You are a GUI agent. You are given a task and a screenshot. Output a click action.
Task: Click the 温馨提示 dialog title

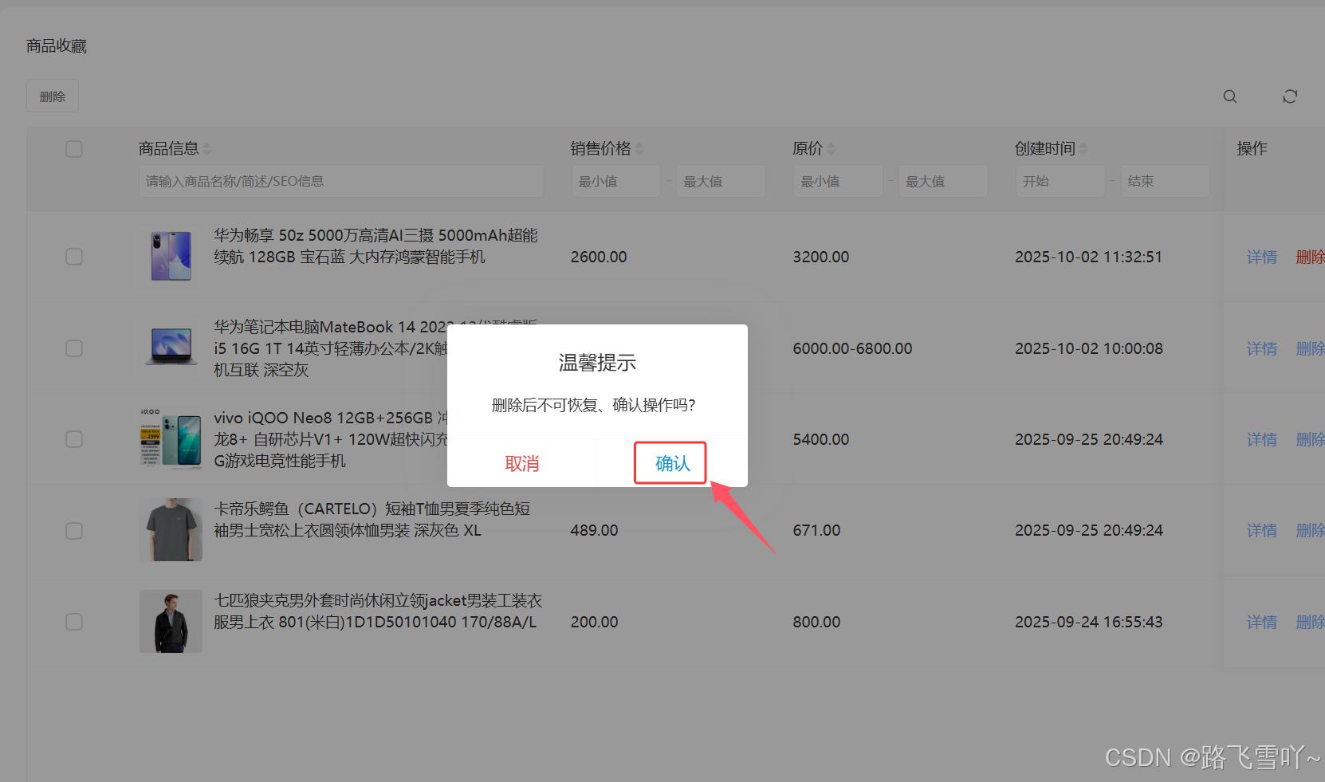point(597,363)
